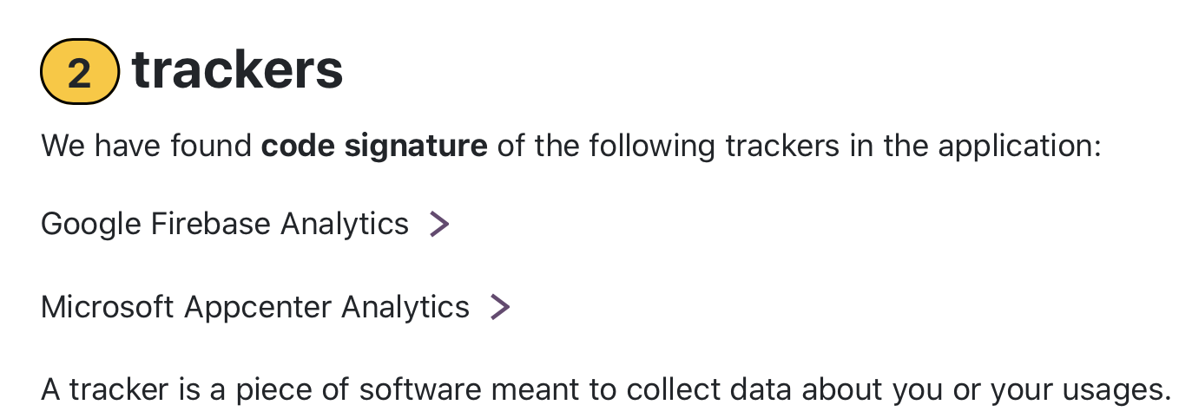Open the Microsoft Appcenter Analytics link
1179x418 pixels.
(x=255, y=306)
